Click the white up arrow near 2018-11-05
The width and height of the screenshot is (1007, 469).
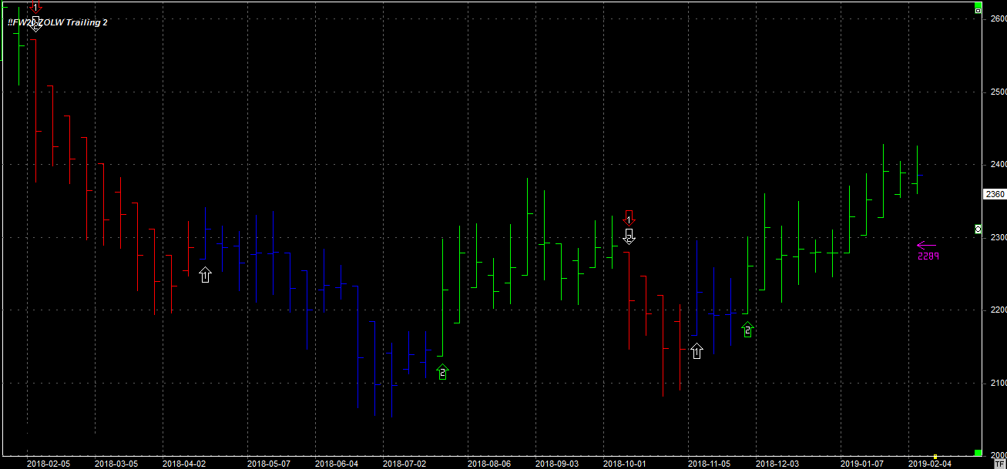pyautogui.click(x=697, y=351)
